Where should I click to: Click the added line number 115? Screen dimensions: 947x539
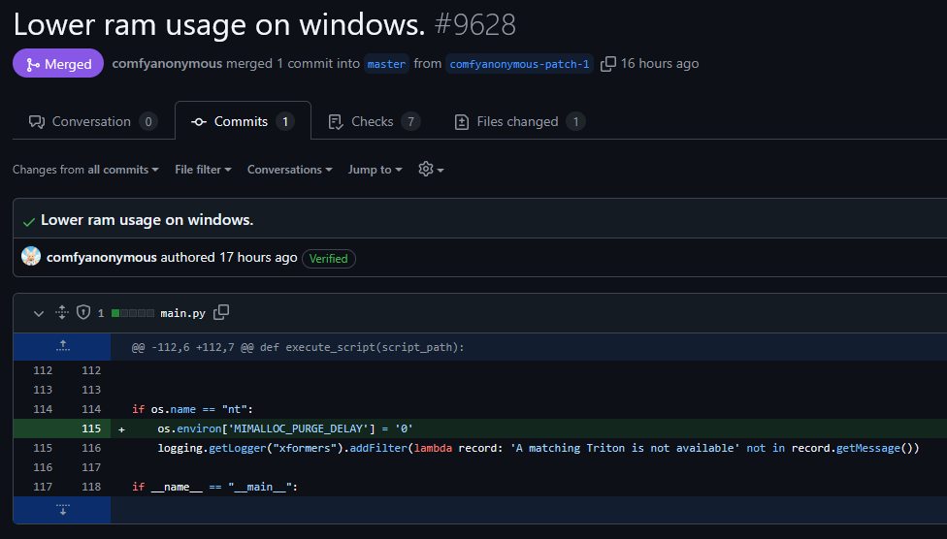click(91, 428)
